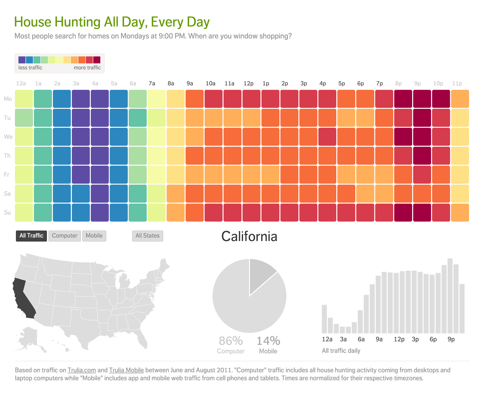
Task: Open the Trulia Mobile link
Action: pos(126,370)
